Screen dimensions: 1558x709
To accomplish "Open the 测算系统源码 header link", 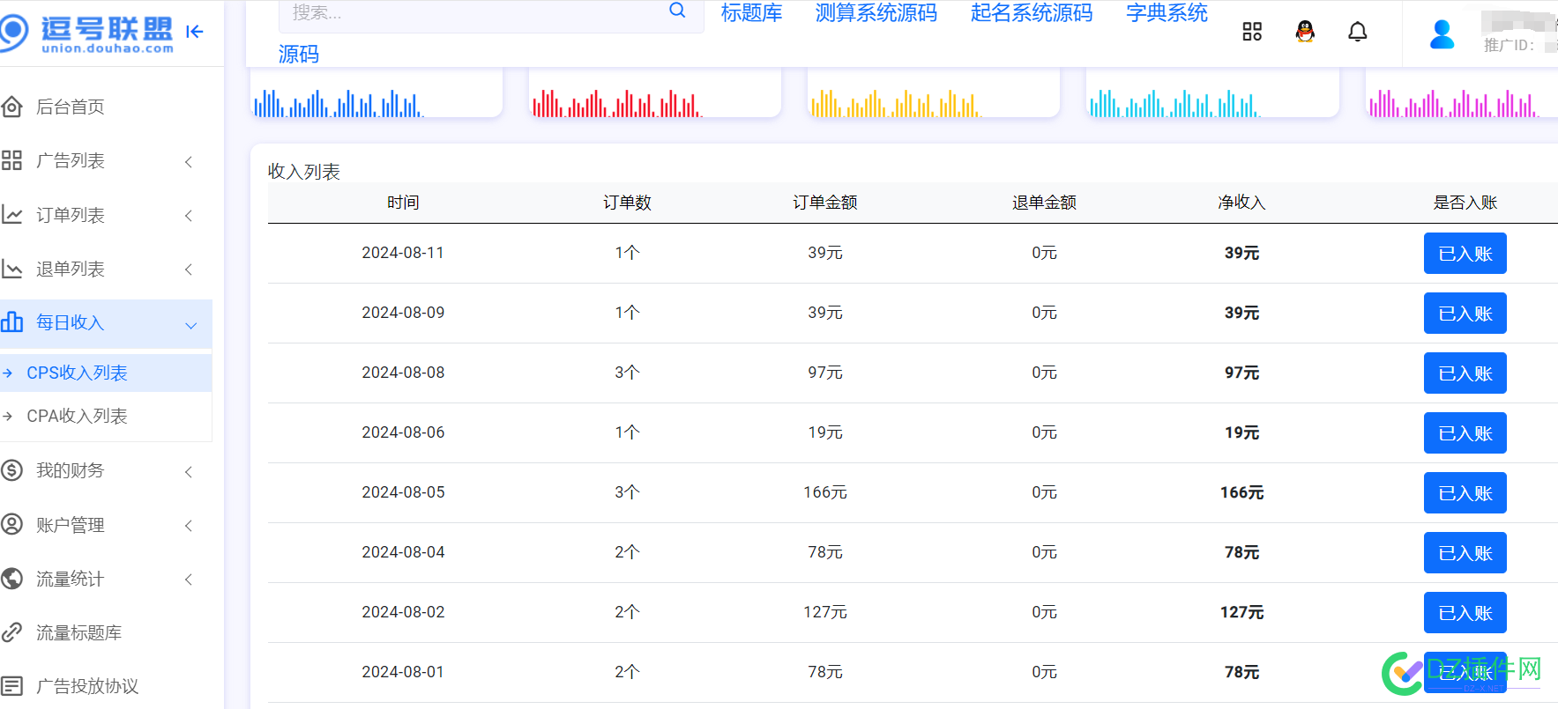I will click(876, 12).
